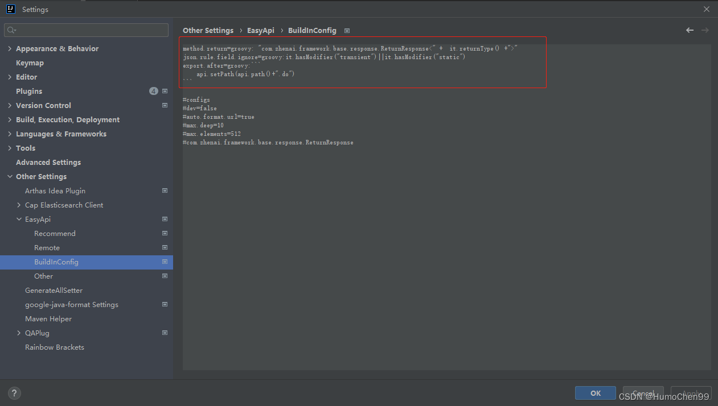Open Plugins settings page
The width and height of the screenshot is (718, 406).
coord(29,91)
